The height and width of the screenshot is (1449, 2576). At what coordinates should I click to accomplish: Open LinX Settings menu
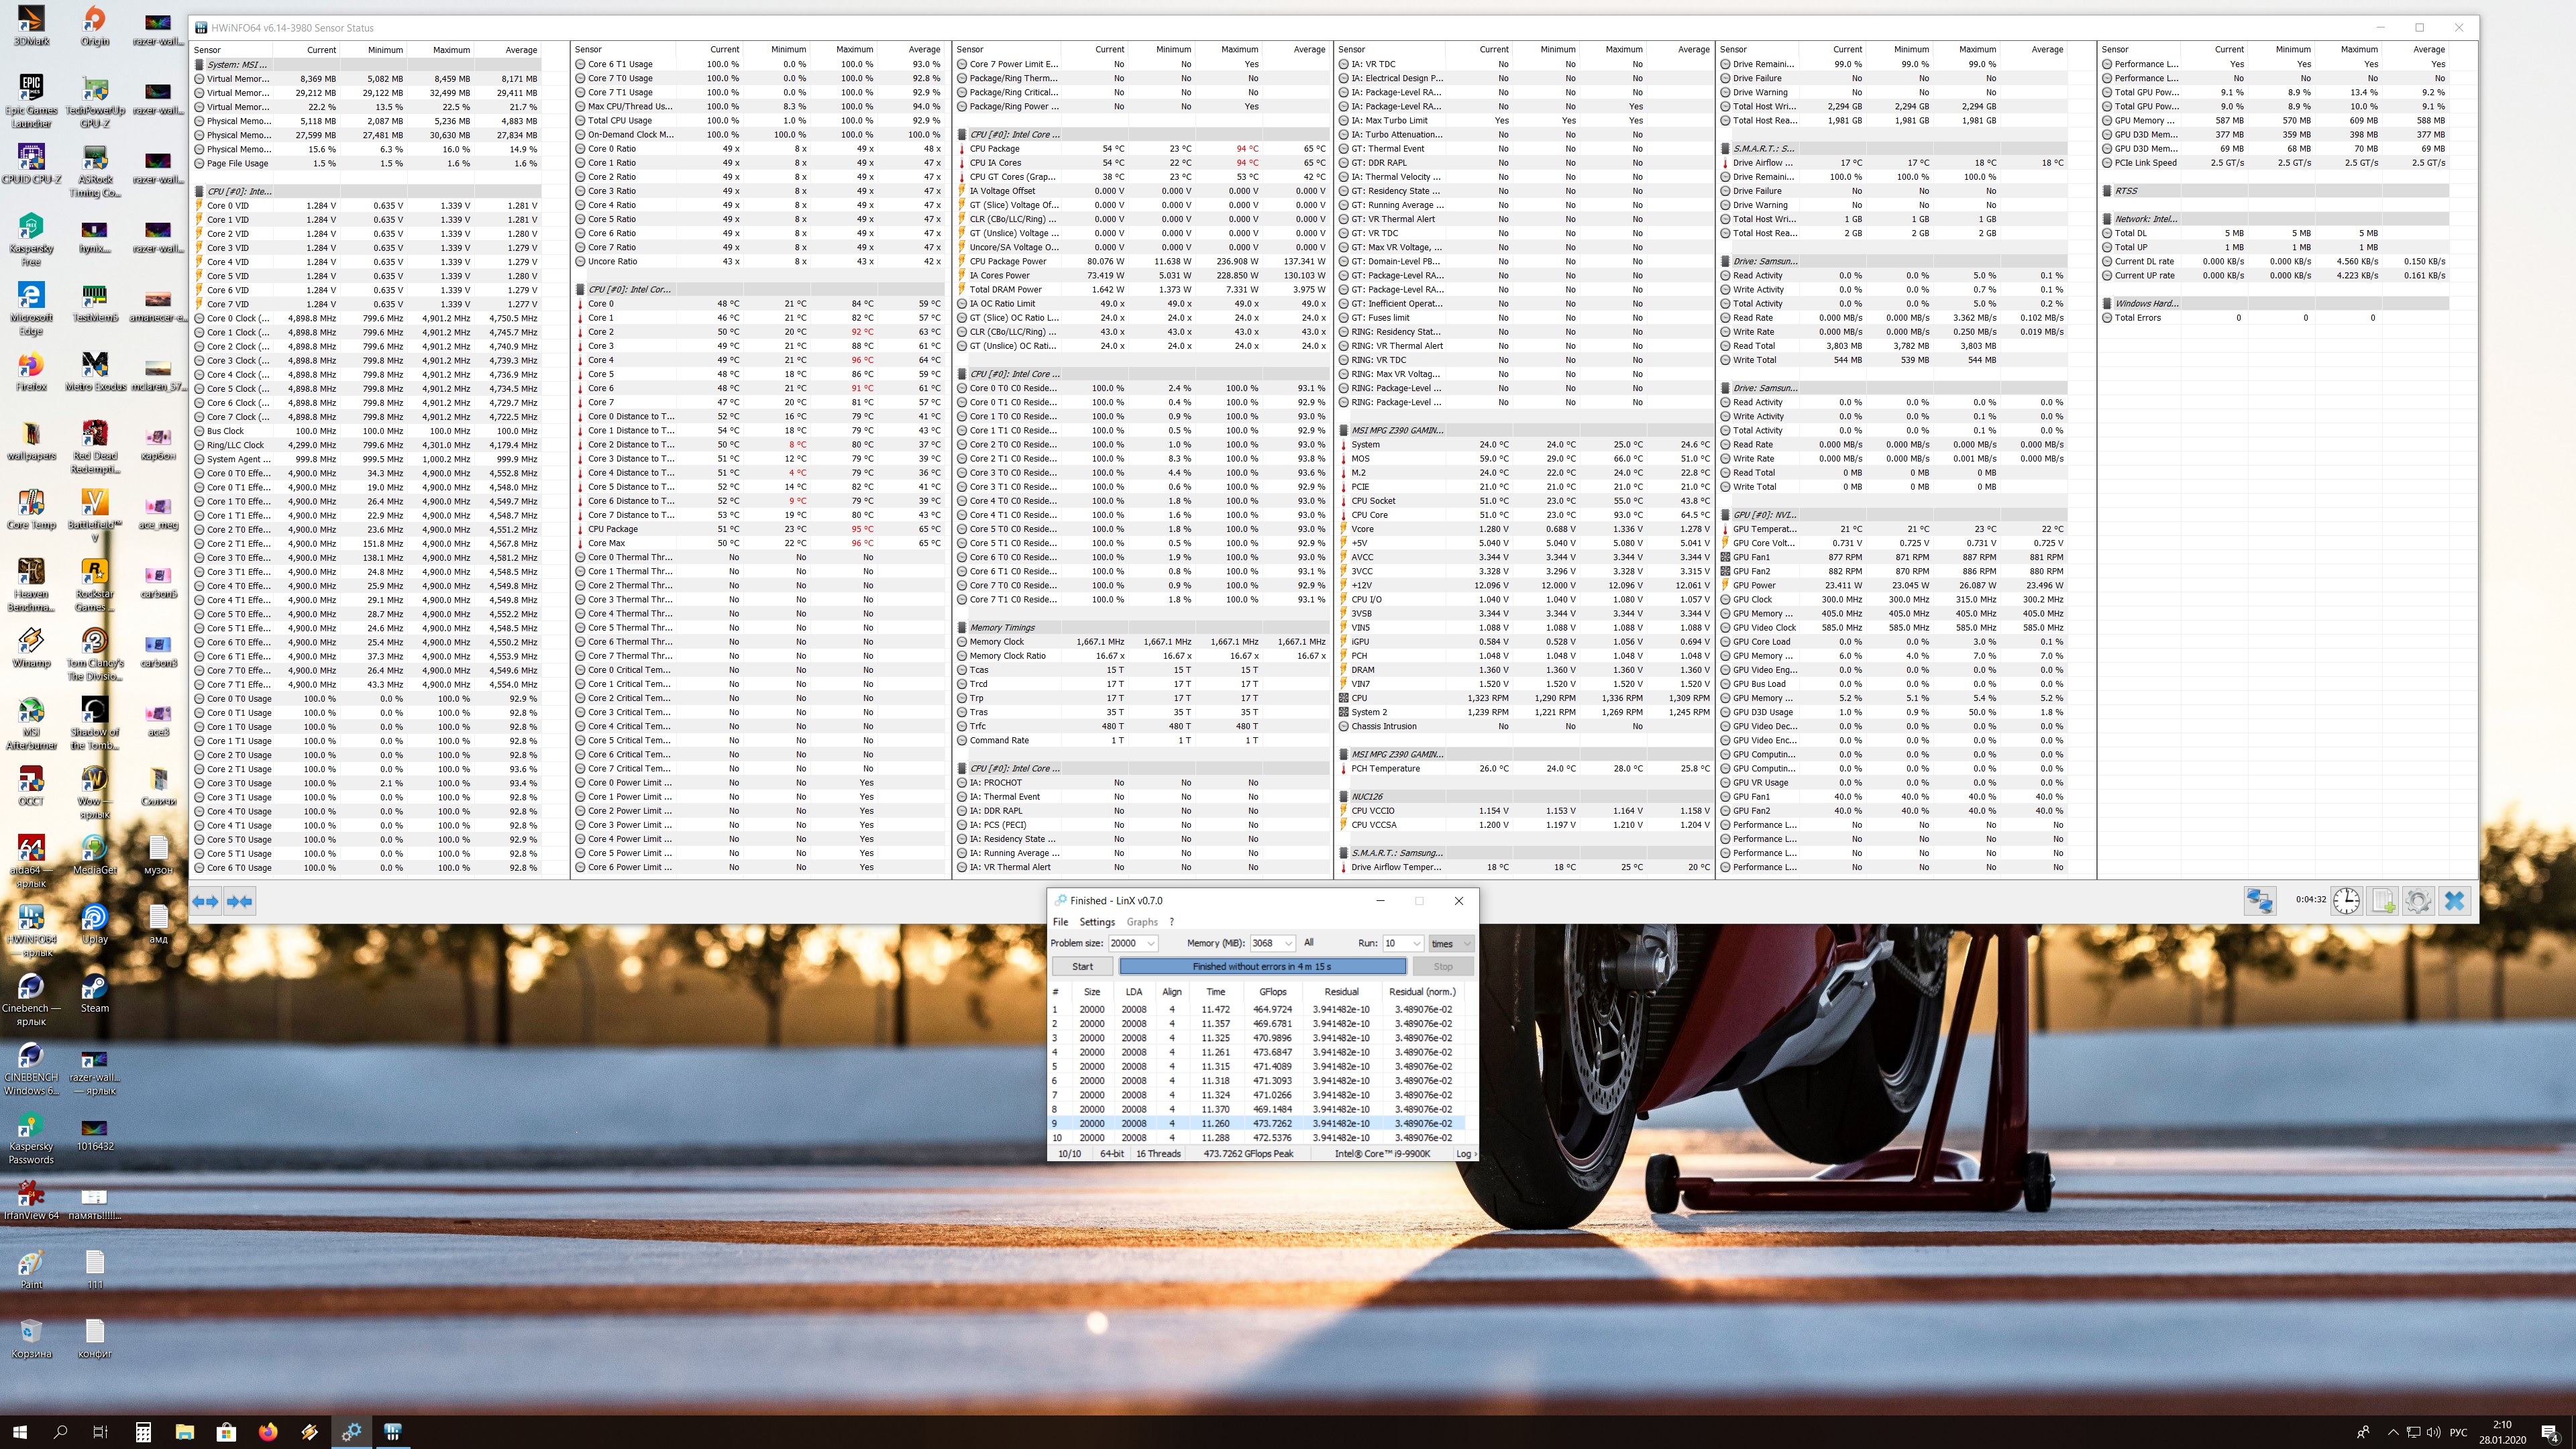coord(1096,922)
